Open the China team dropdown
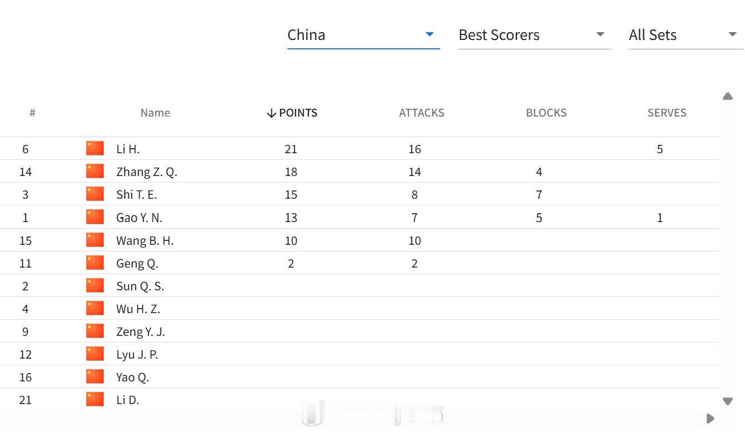Screen dimensions: 745x433 click(x=363, y=35)
